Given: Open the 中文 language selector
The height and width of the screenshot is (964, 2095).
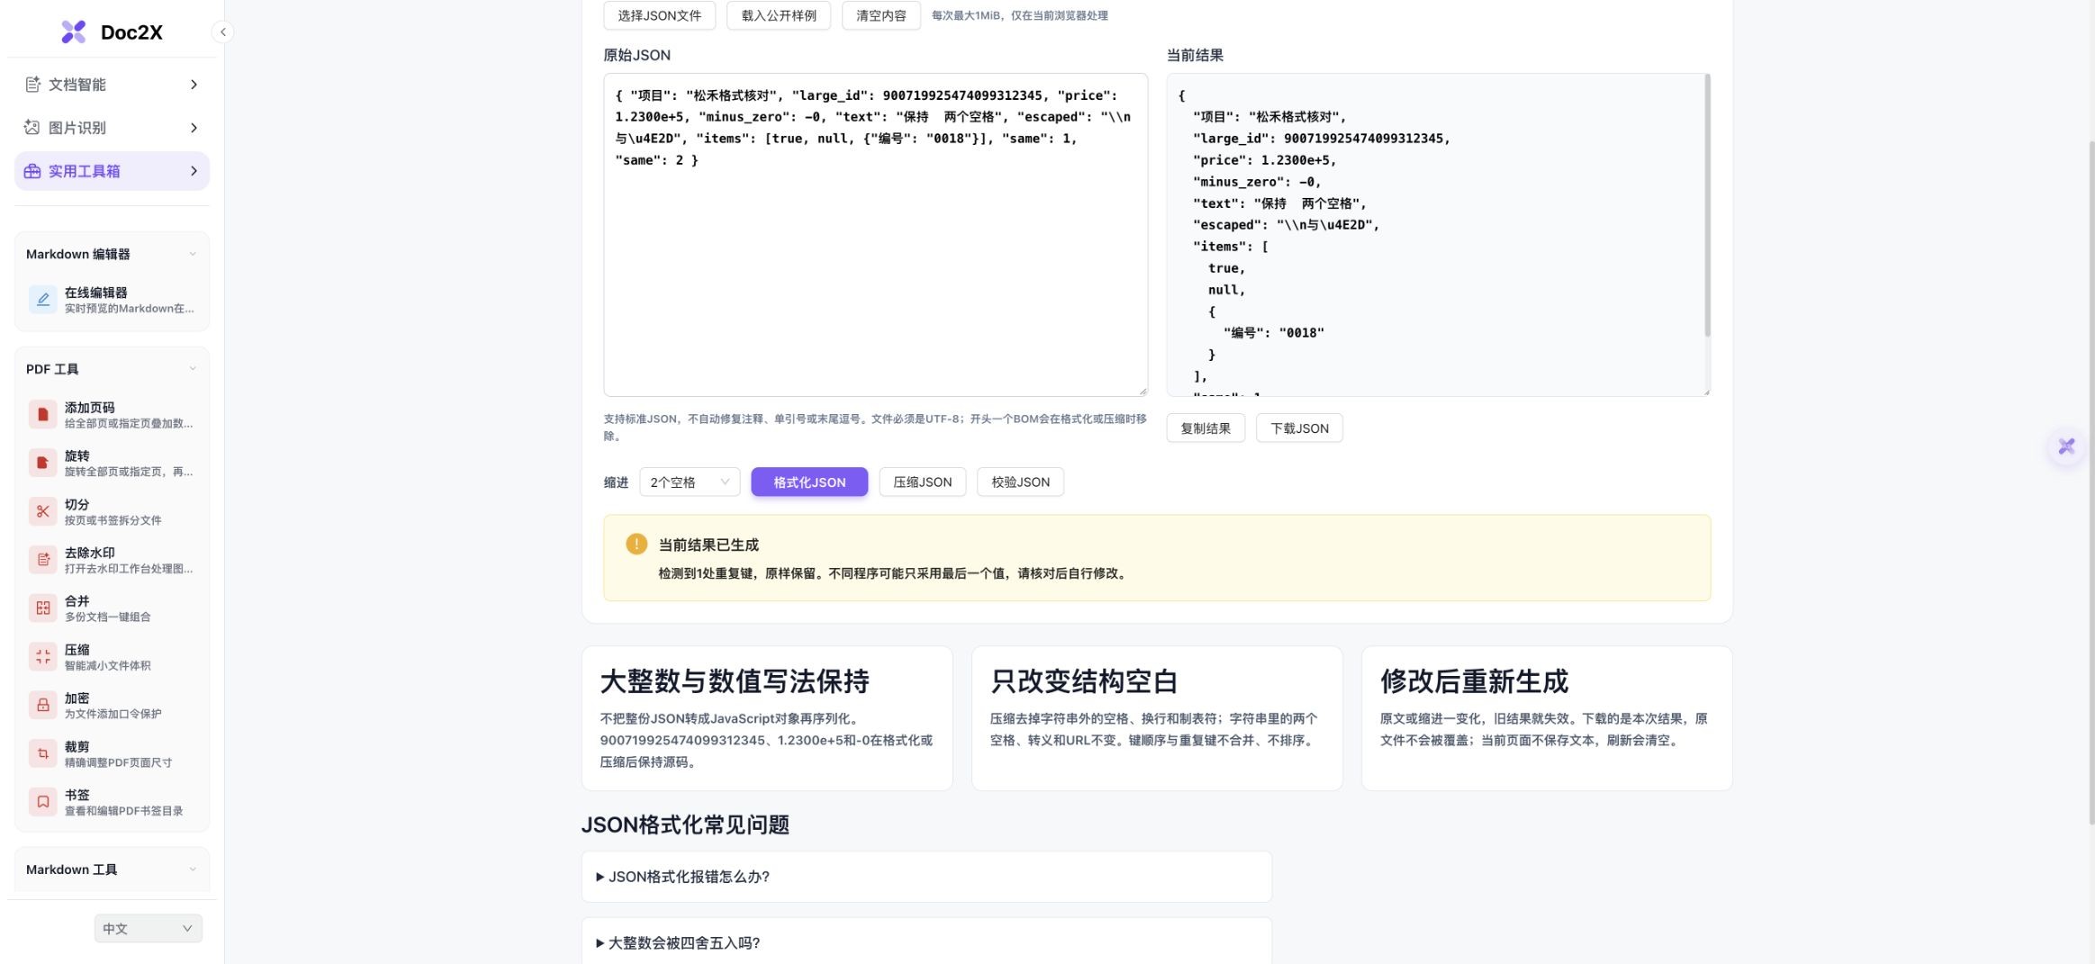Looking at the screenshot, I should click(148, 929).
